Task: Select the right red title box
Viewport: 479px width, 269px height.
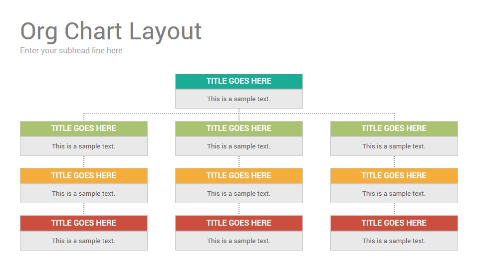Action: (x=394, y=223)
